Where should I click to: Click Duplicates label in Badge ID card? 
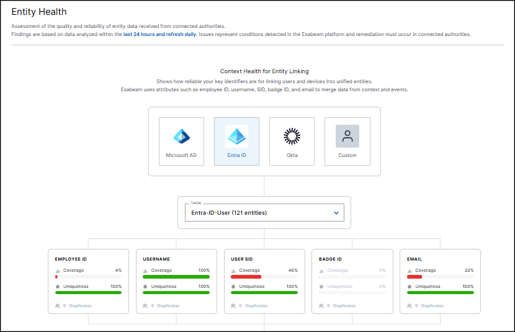[x=344, y=306]
